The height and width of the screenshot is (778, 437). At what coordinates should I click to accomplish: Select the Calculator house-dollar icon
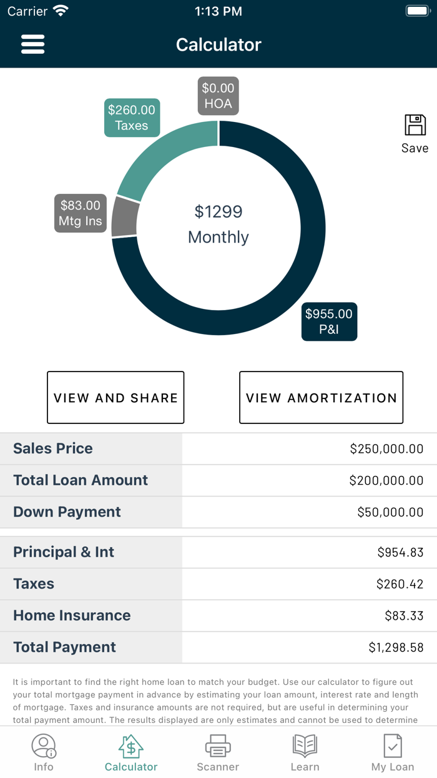tap(130, 746)
